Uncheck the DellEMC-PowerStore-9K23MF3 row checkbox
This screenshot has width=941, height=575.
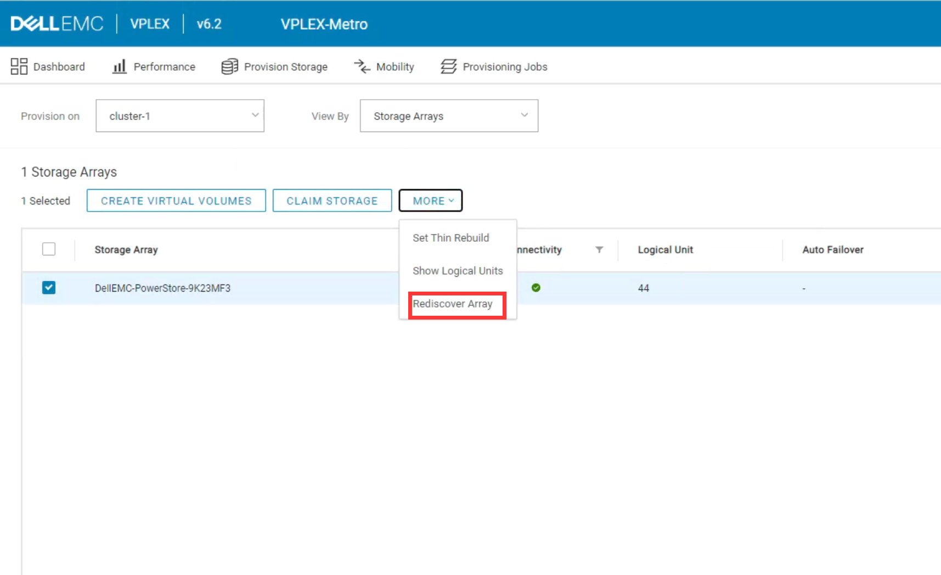coord(49,288)
